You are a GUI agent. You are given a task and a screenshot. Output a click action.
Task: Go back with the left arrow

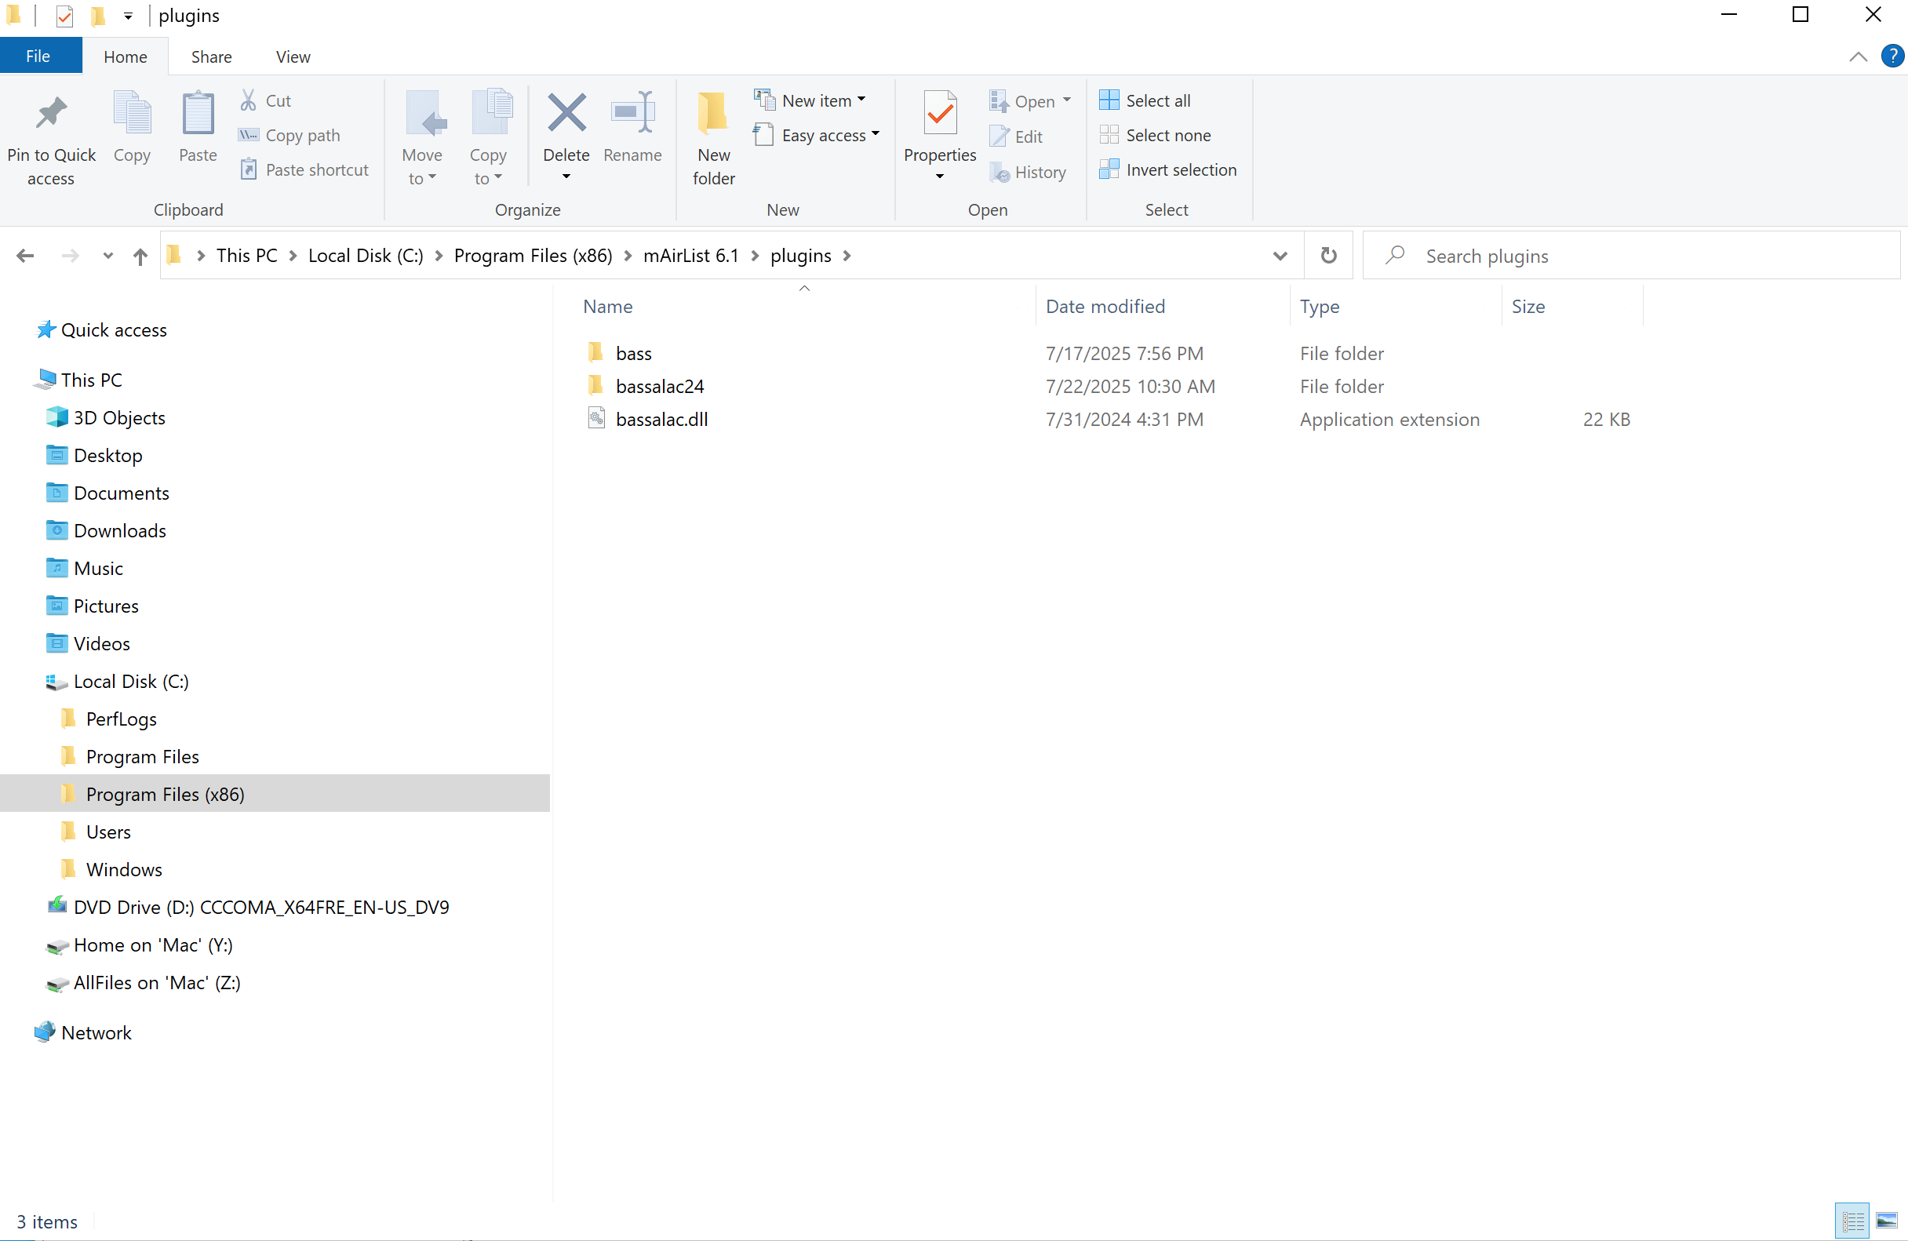point(25,256)
